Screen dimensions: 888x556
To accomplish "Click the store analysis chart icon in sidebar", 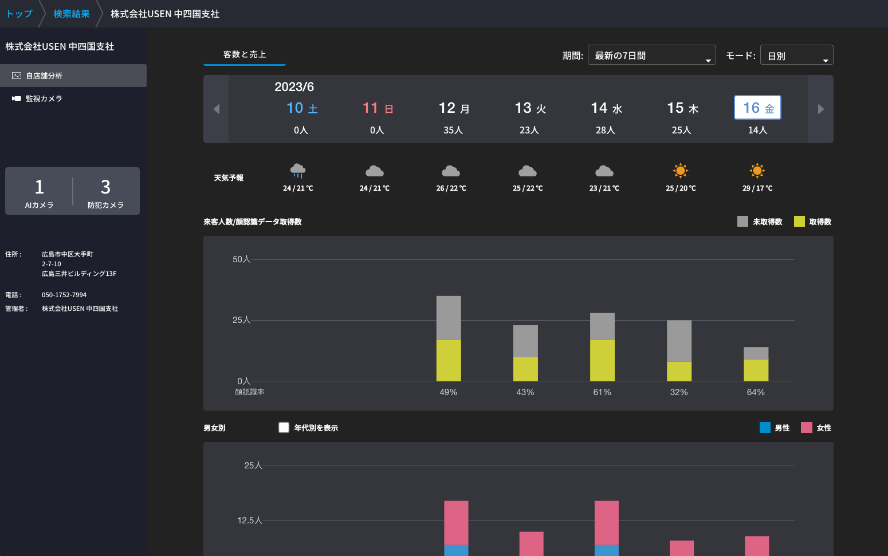I will coord(17,76).
